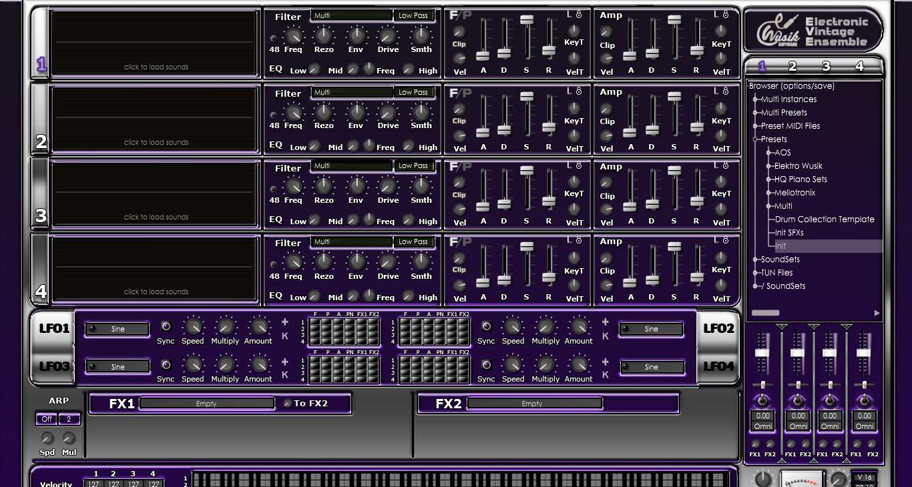Click the ARP Off button

pyautogui.click(x=47, y=419)
